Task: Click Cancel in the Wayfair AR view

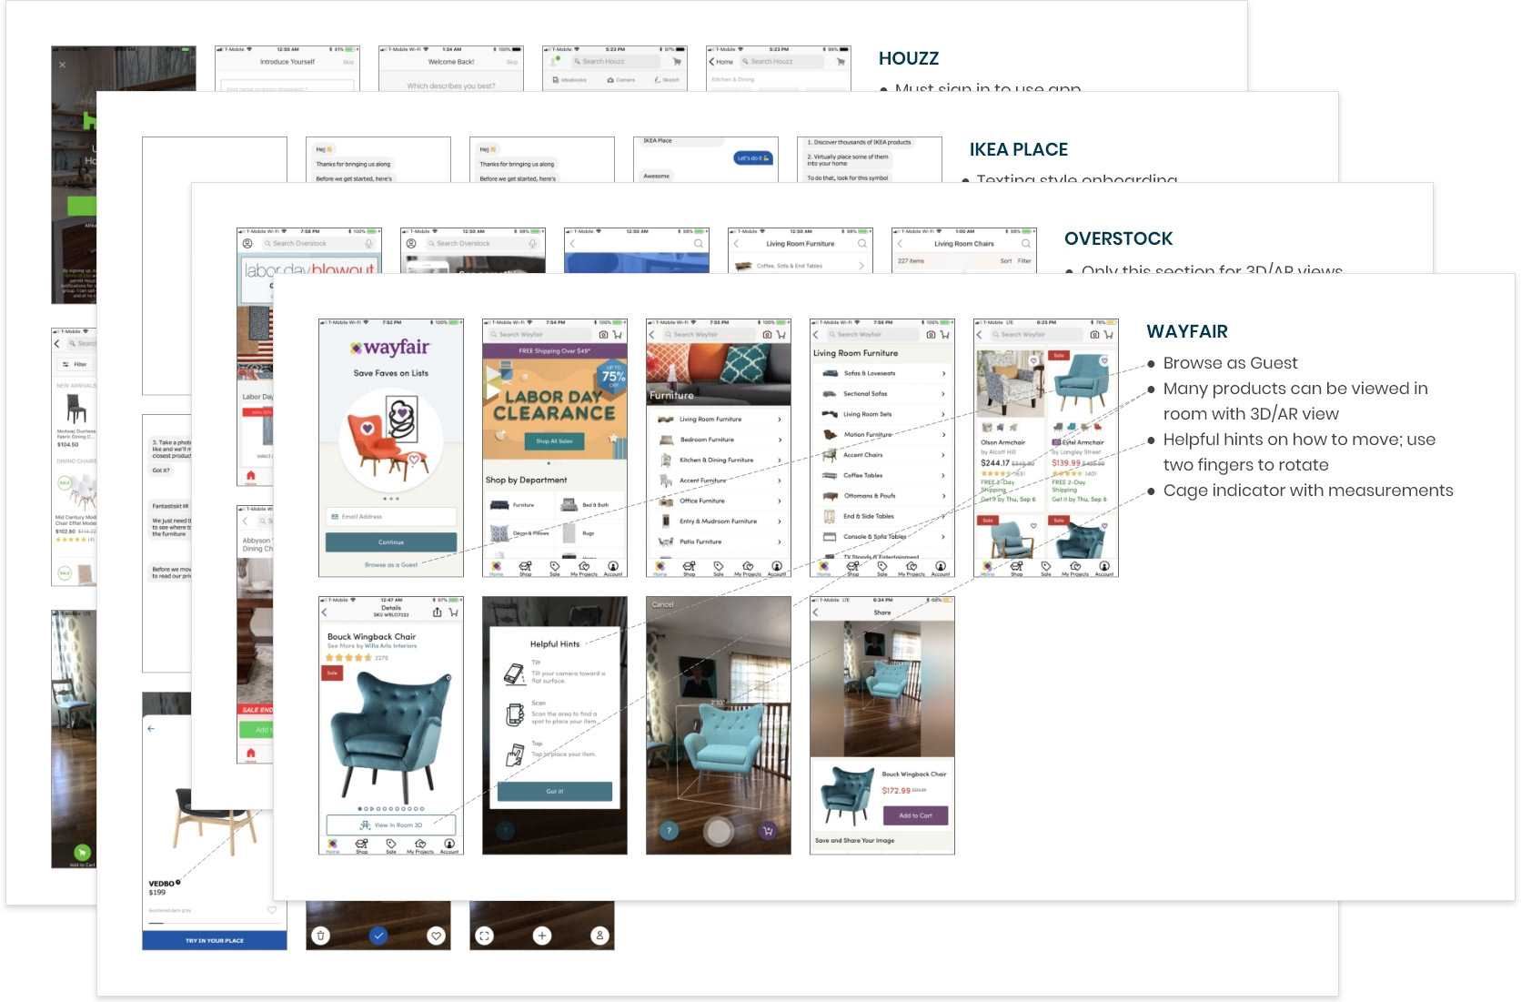Action: pos(663,605)
